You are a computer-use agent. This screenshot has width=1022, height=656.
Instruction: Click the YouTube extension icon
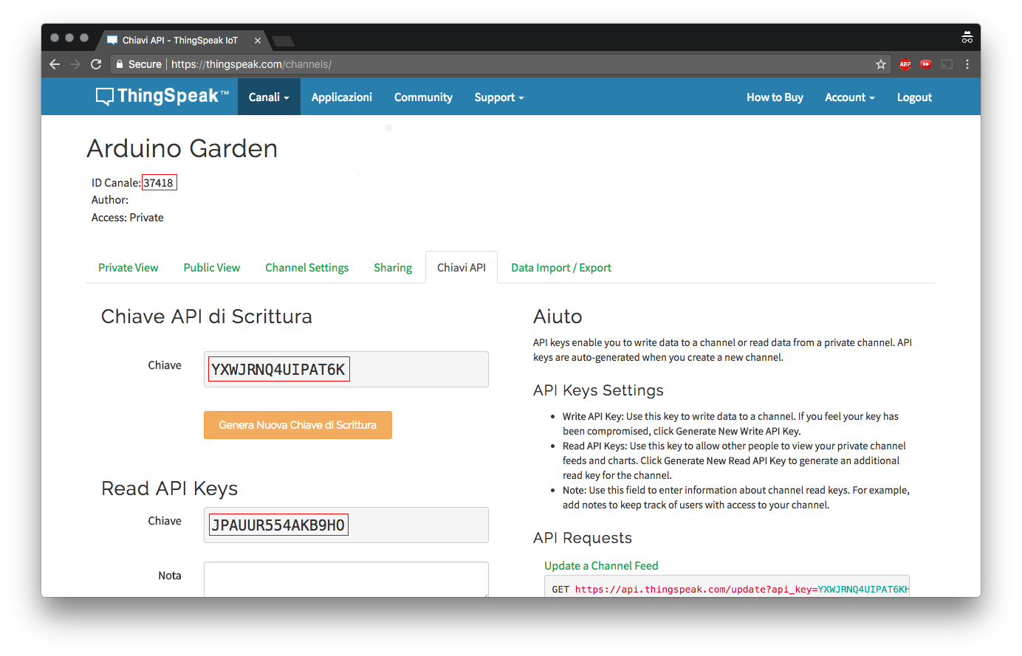click(x=926, y=64)
